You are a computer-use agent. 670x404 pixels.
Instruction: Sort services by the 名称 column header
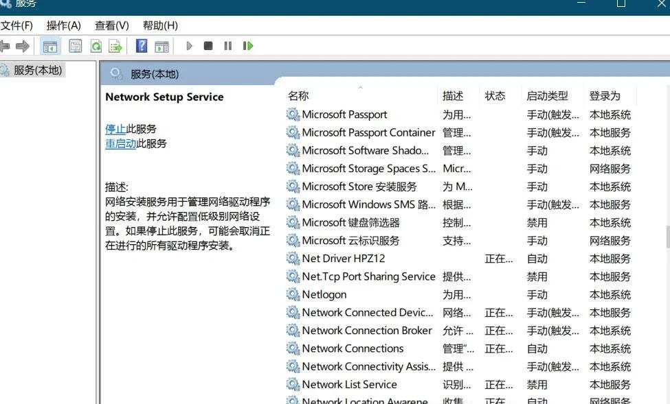[298, 95]
